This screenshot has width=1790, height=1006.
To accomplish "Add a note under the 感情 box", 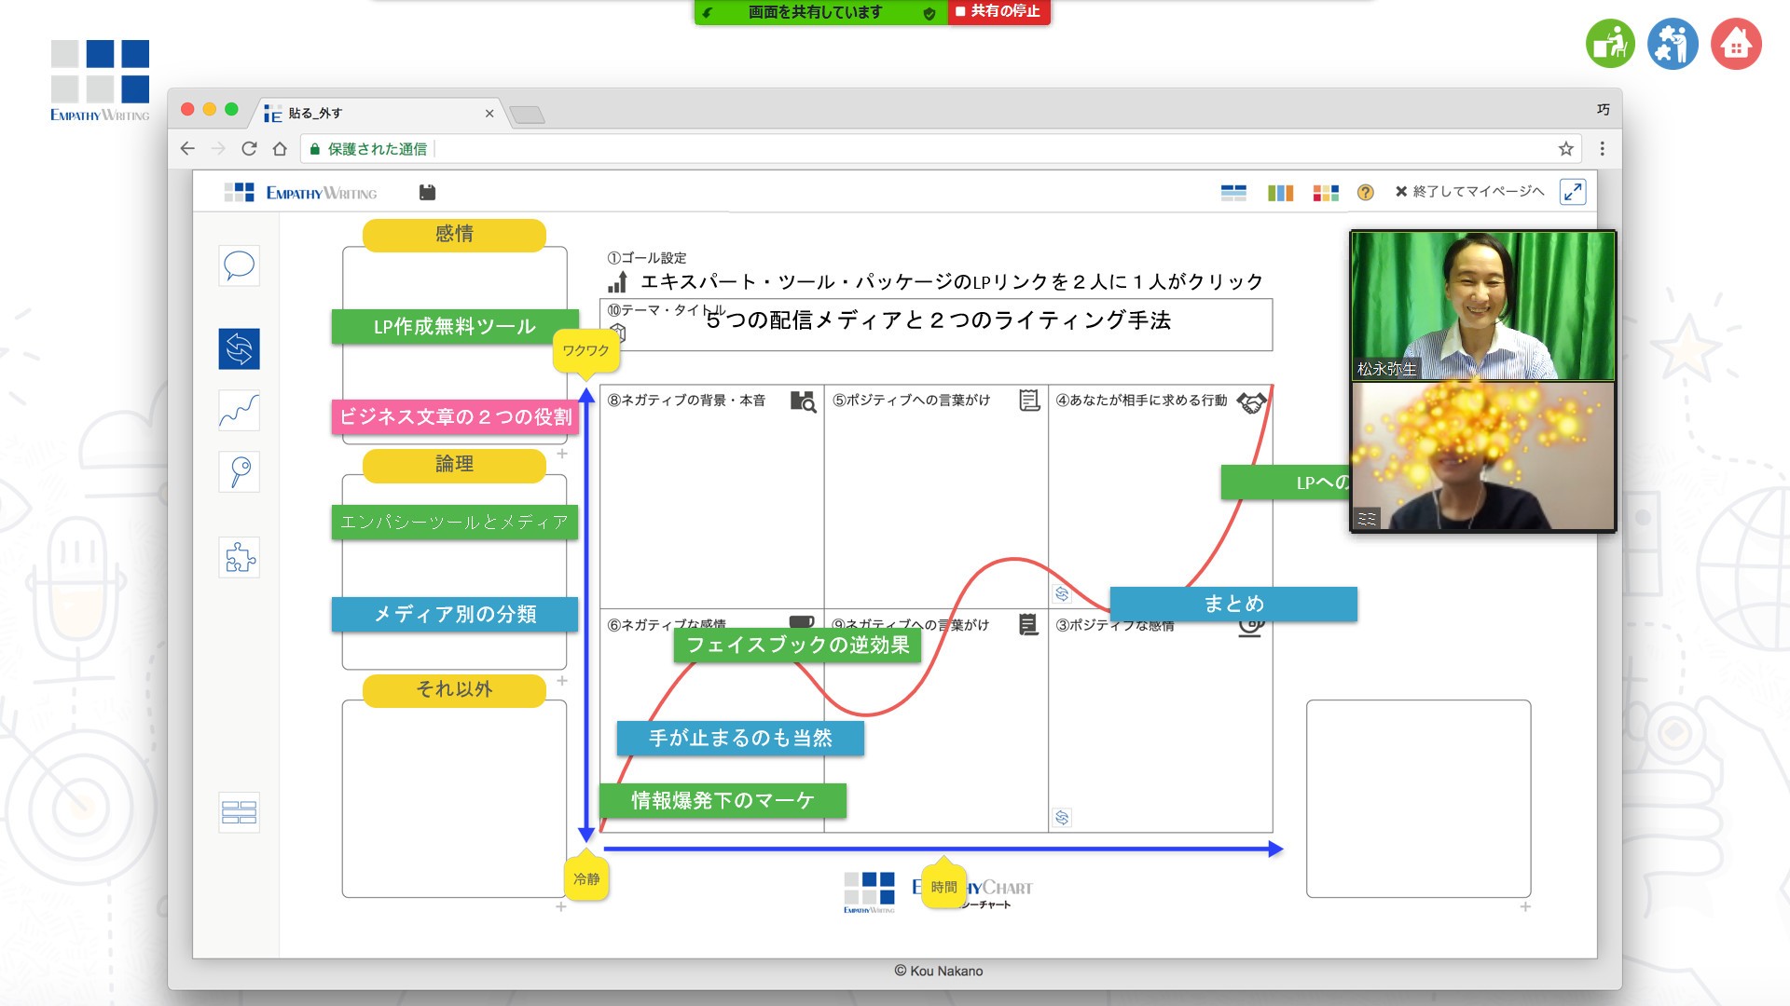I will coord(562,454).
